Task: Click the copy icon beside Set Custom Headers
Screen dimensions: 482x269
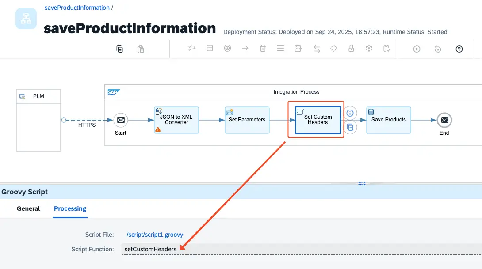Action: (x=350, y=128)
